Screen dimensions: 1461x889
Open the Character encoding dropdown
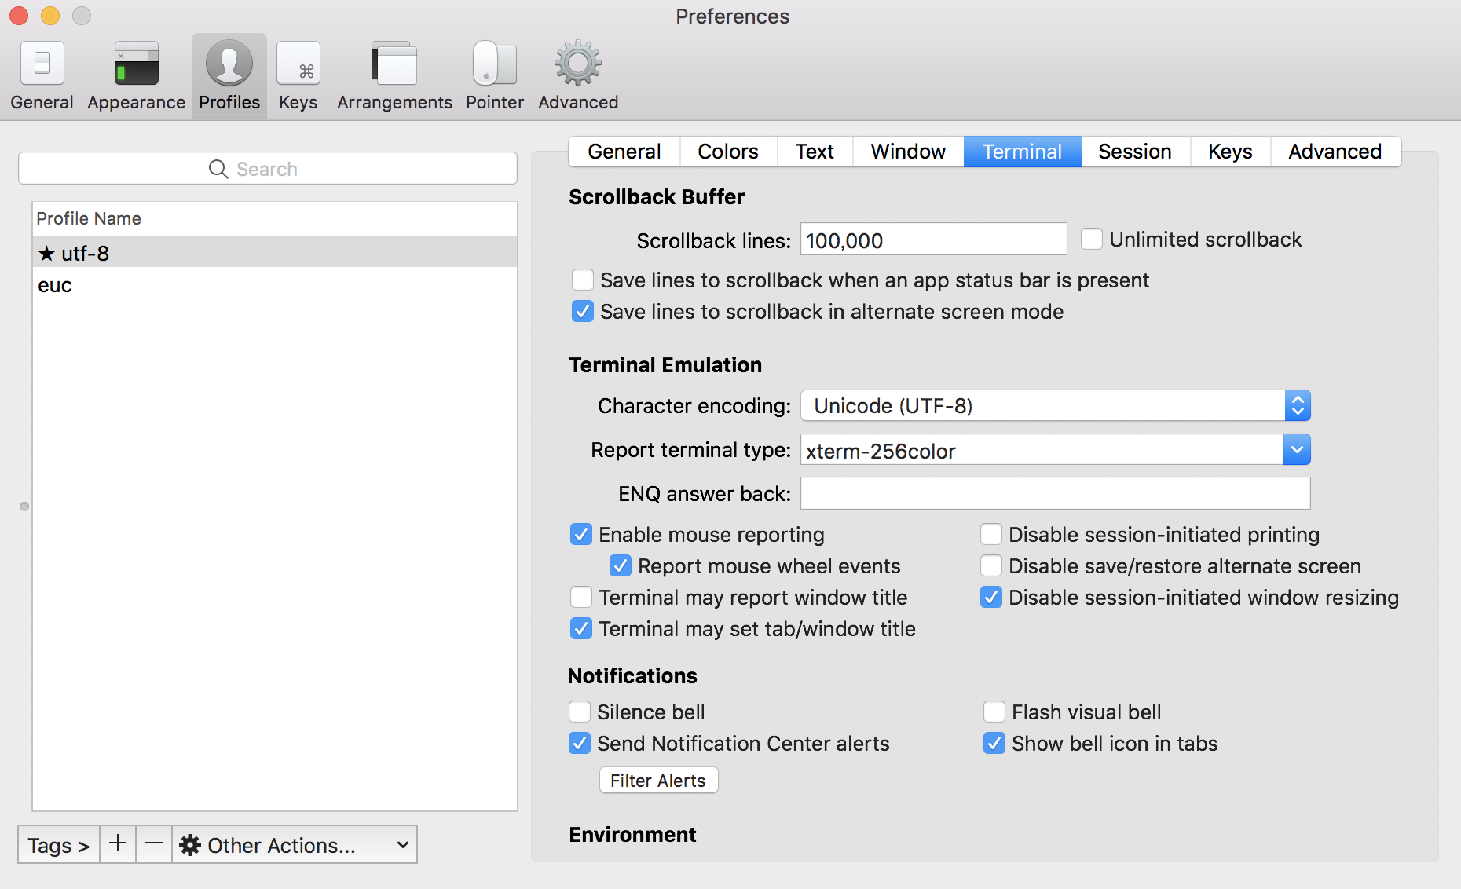[x=1055, y=406]
